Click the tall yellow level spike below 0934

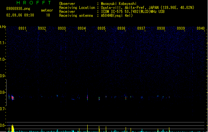click(87, 128)
